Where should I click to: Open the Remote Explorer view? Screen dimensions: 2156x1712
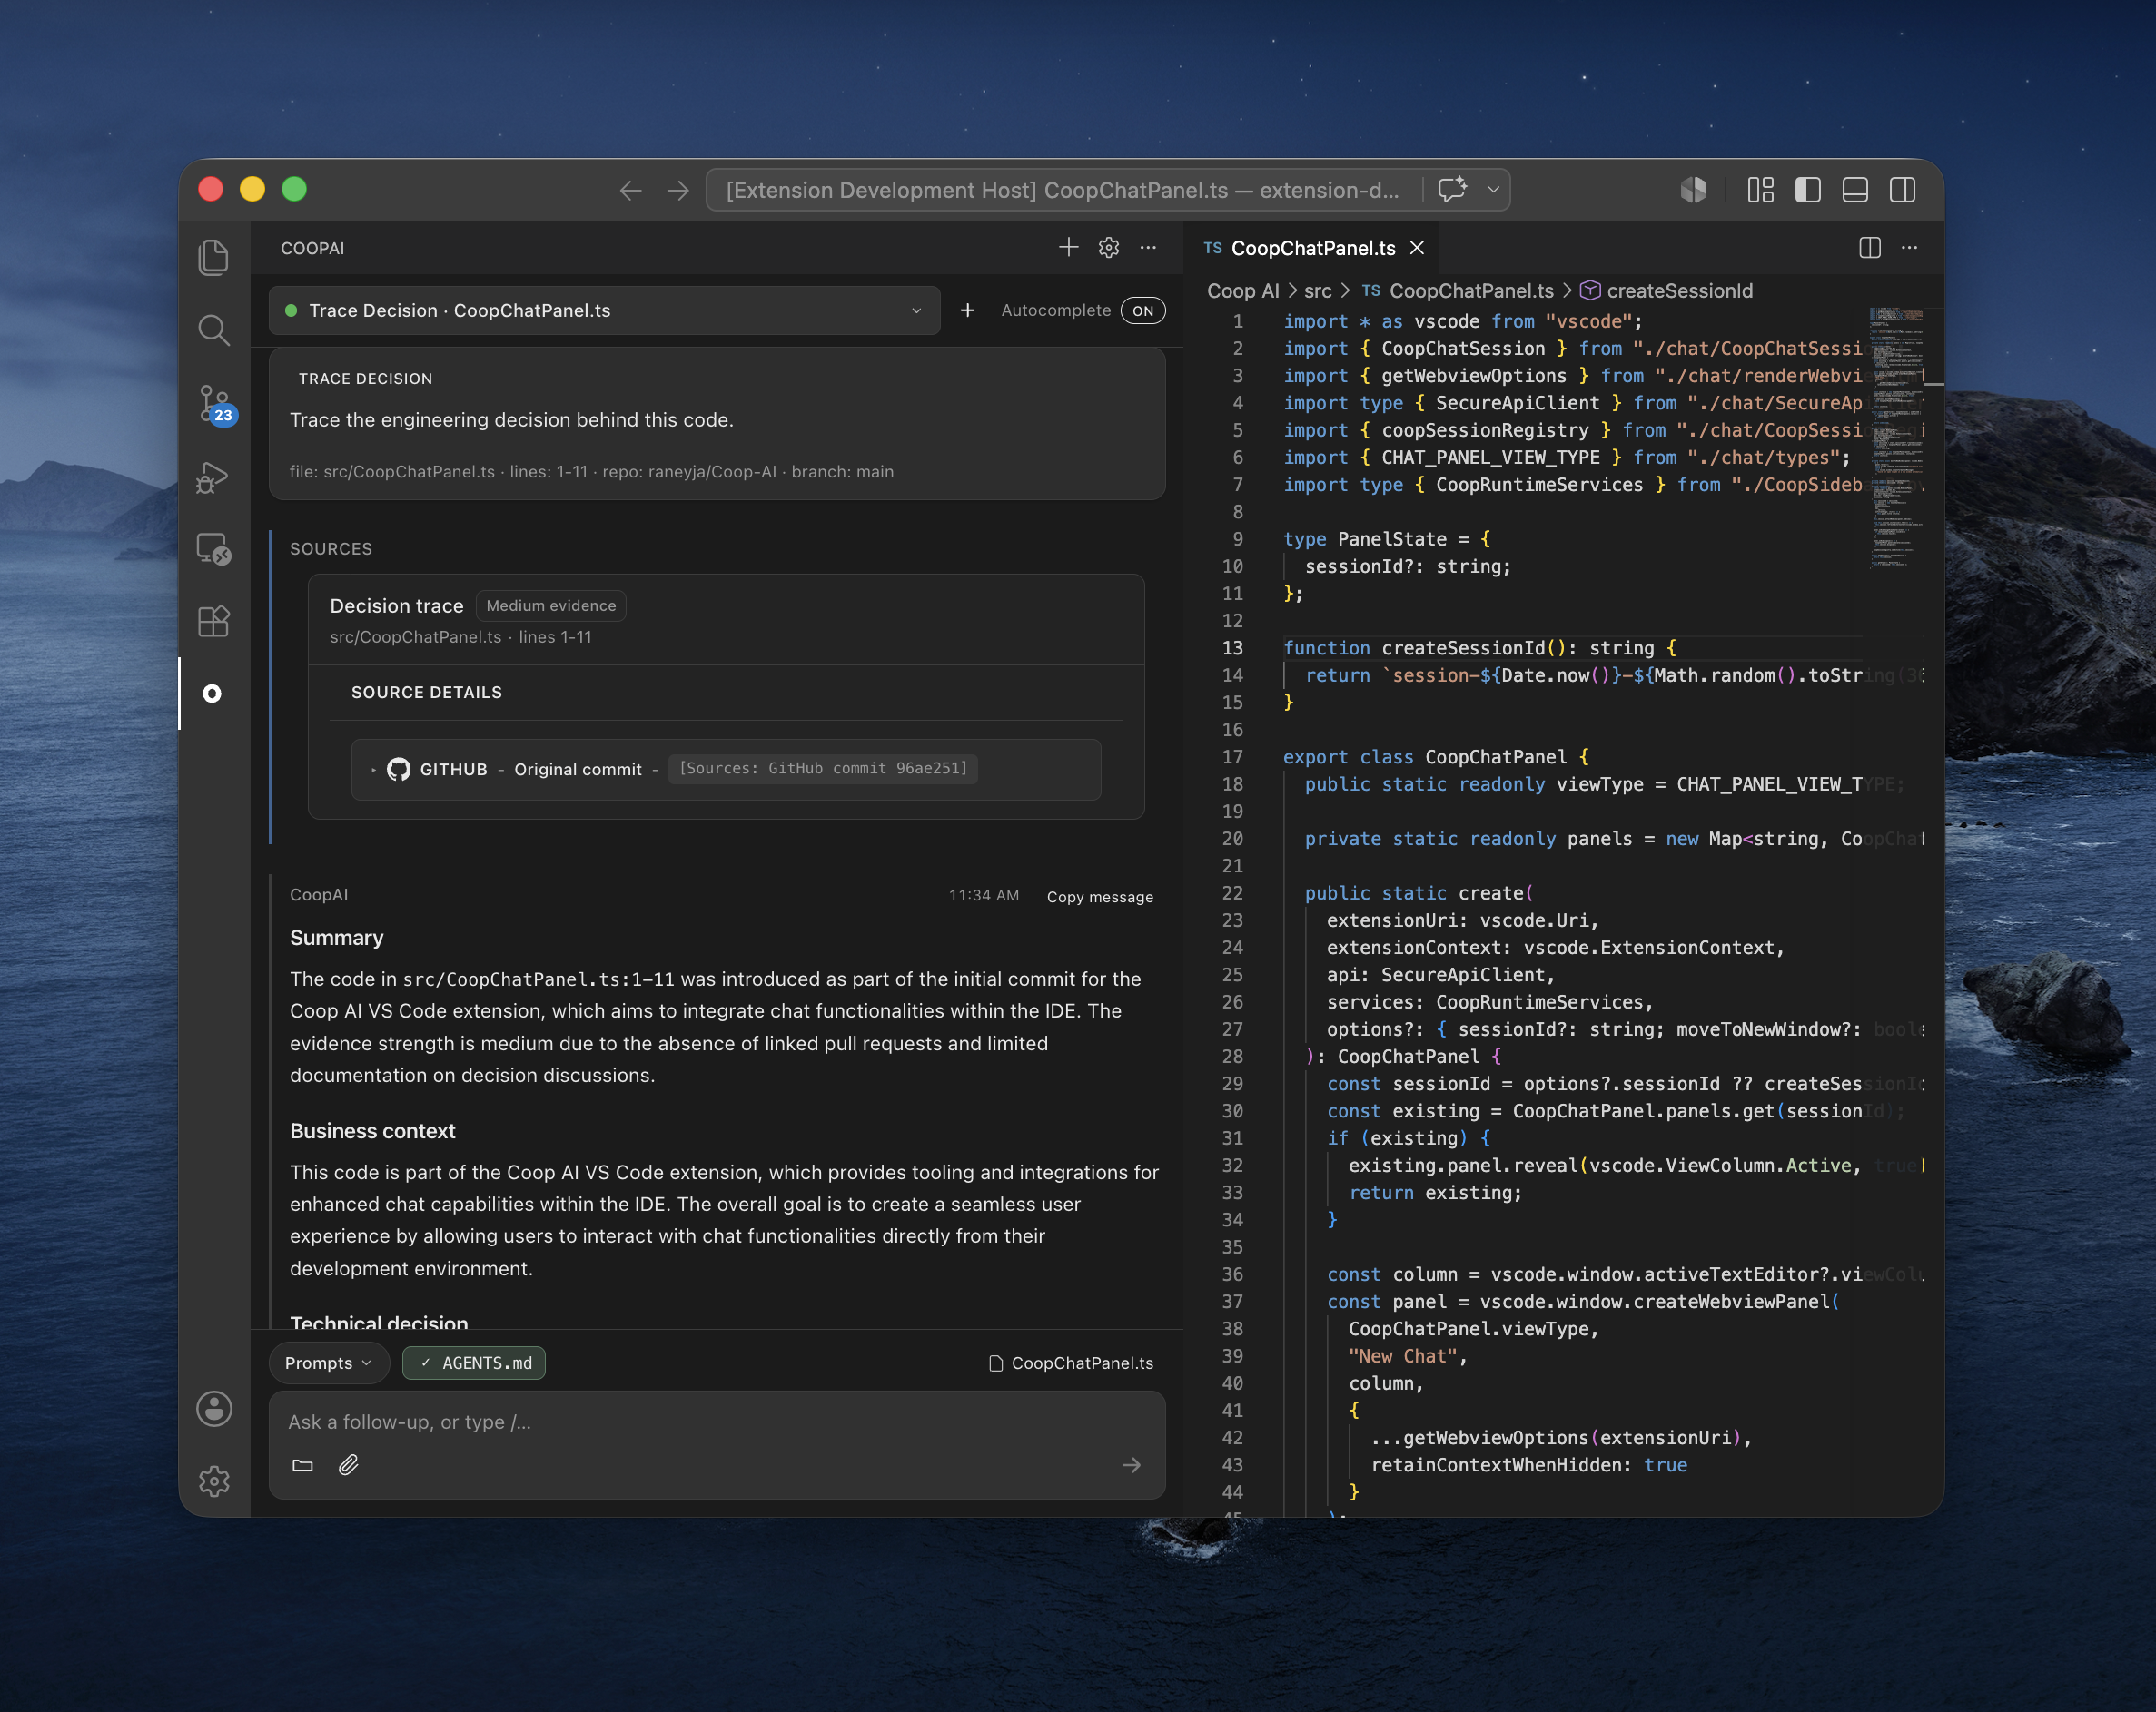pos(213,548)
